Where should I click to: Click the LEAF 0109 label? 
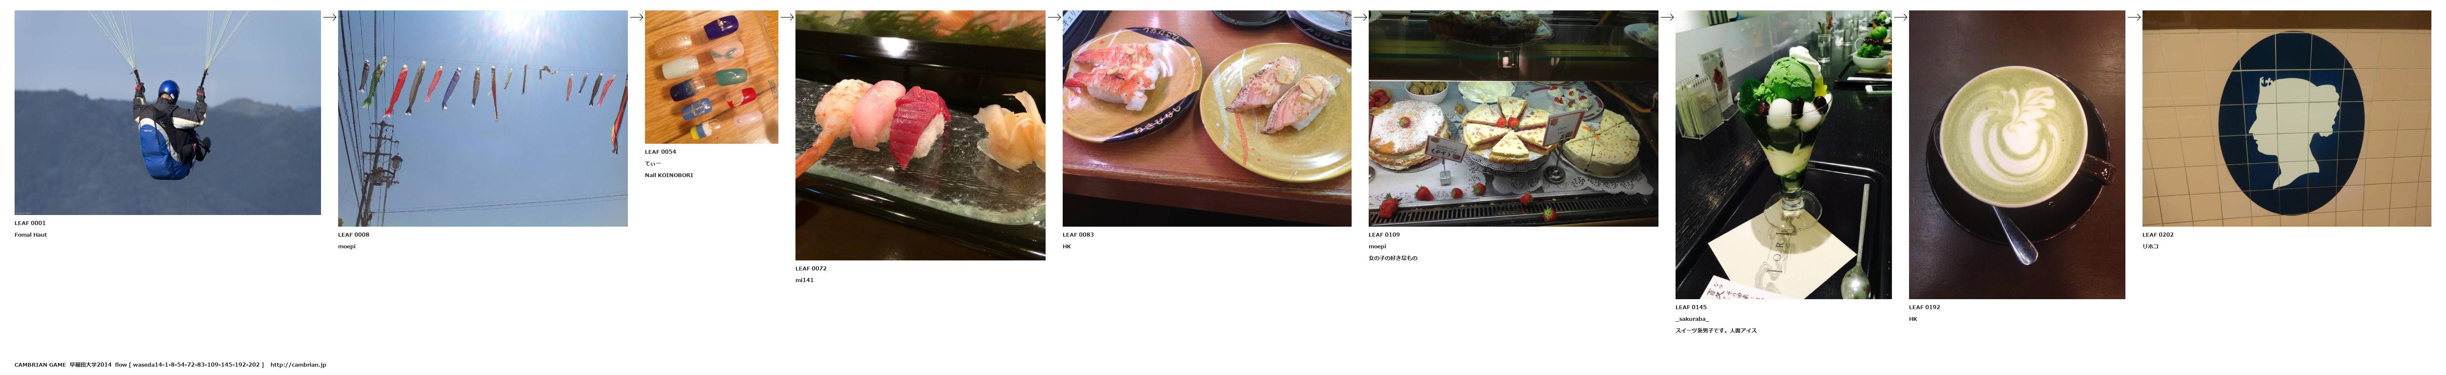point(1383,235)
